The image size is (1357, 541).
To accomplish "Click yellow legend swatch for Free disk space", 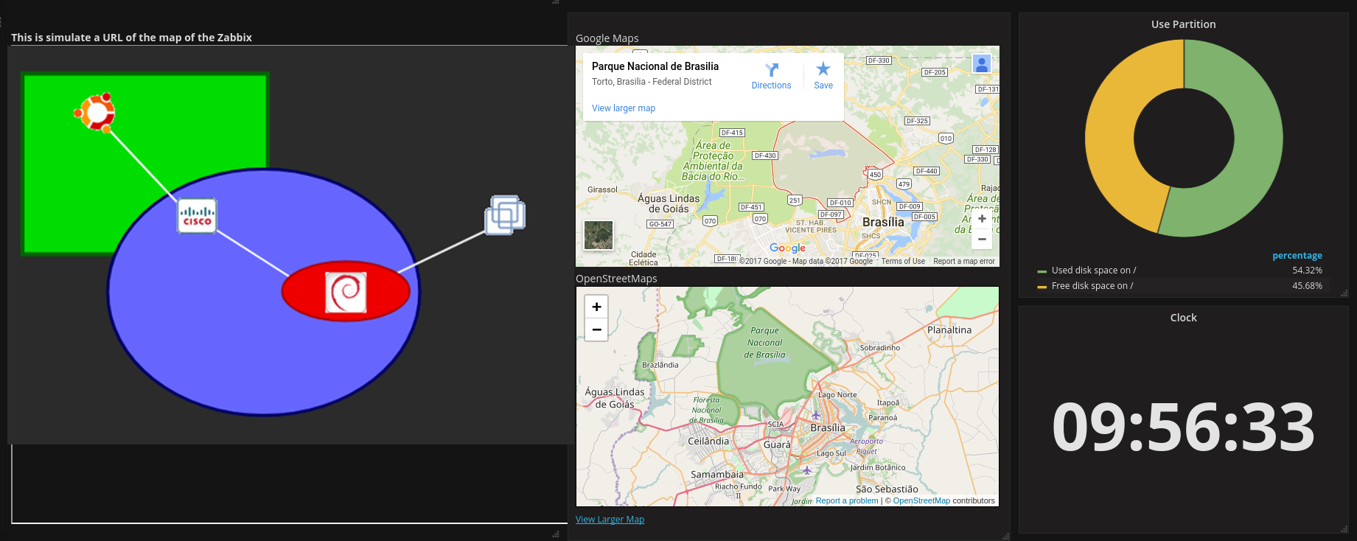I will tap(1042, 287).
